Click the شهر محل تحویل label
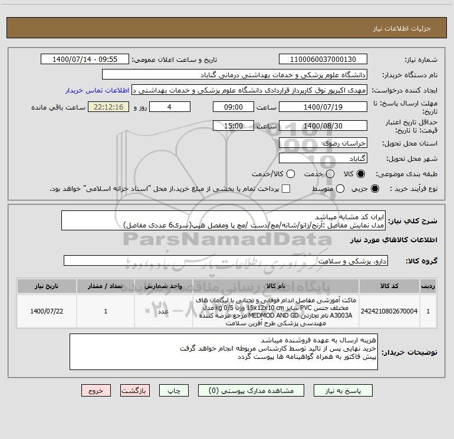Image resolution: width=454 pixels, height=439 pixels. tap(412, 159)
